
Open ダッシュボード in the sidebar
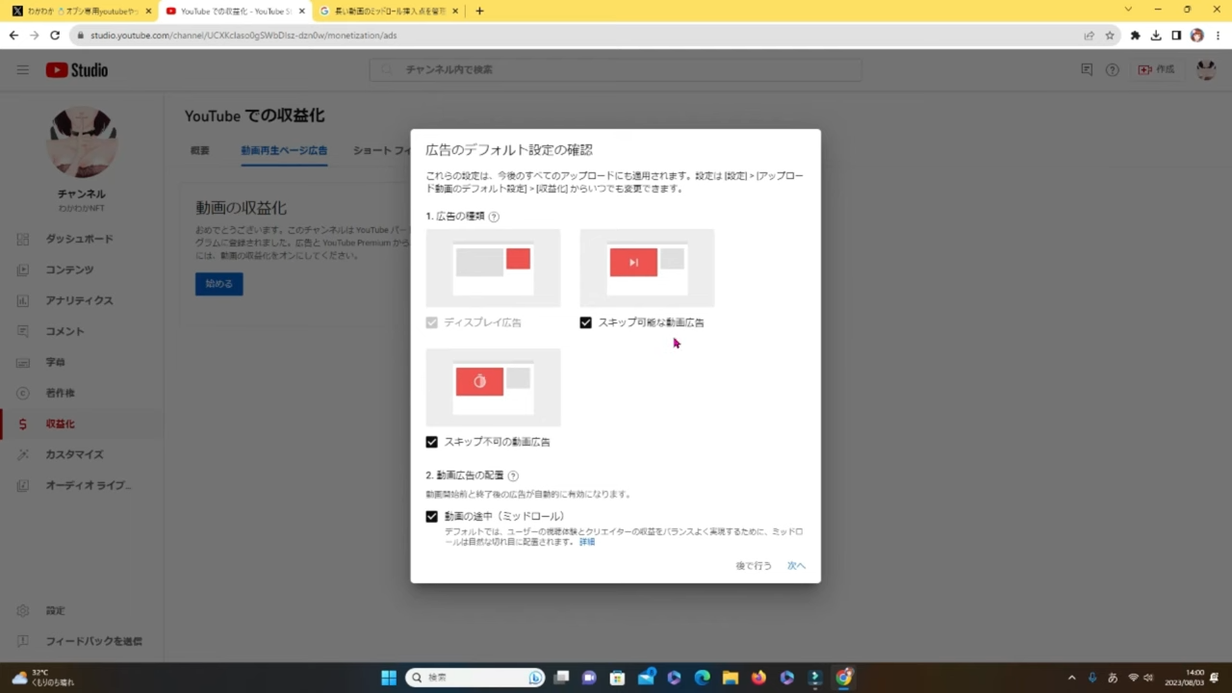click(79, 239)
